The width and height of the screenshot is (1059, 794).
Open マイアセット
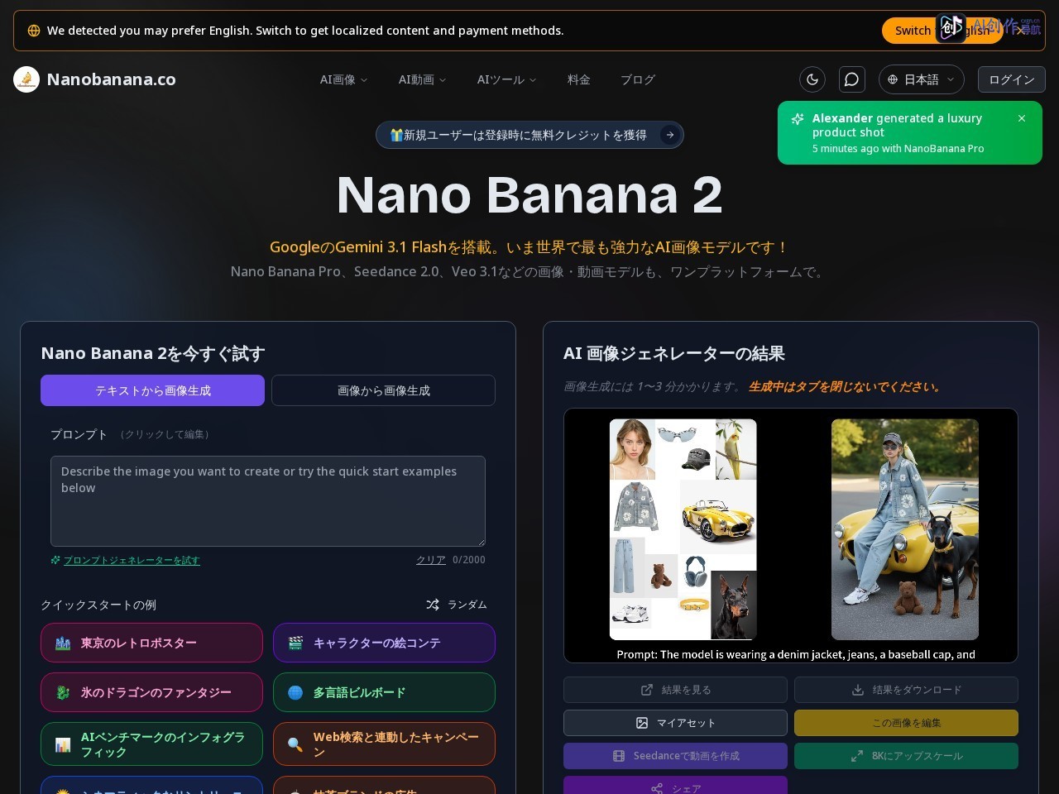[x=675, y=723]
